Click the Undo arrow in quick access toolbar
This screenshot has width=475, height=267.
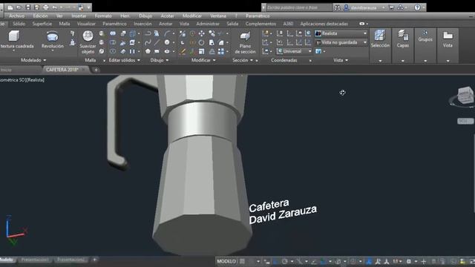point(54,7)
